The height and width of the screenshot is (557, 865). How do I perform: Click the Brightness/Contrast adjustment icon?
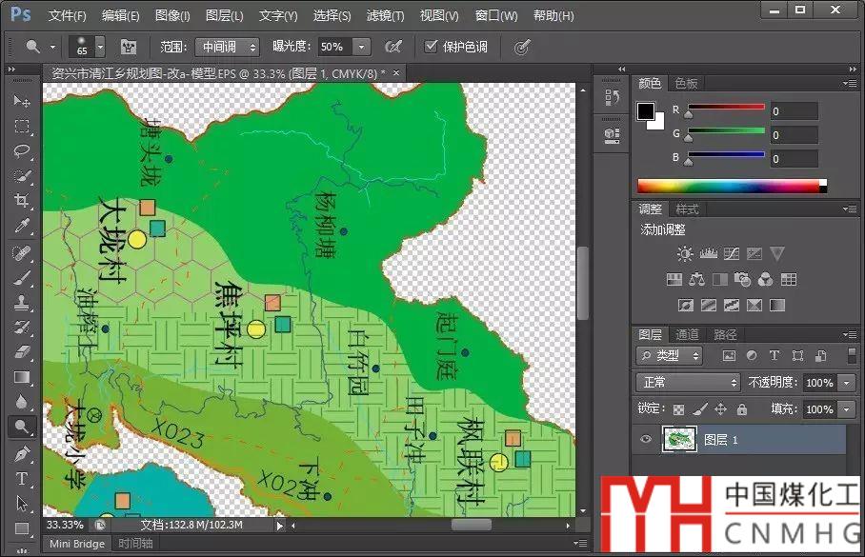(684, 254)
